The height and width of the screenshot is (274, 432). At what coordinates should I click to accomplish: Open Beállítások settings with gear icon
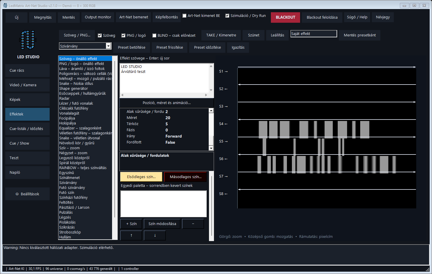27,194
